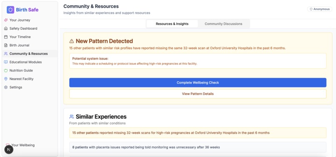
Task: Click the Anonymous status badge
Action: [x=319, y=9]
